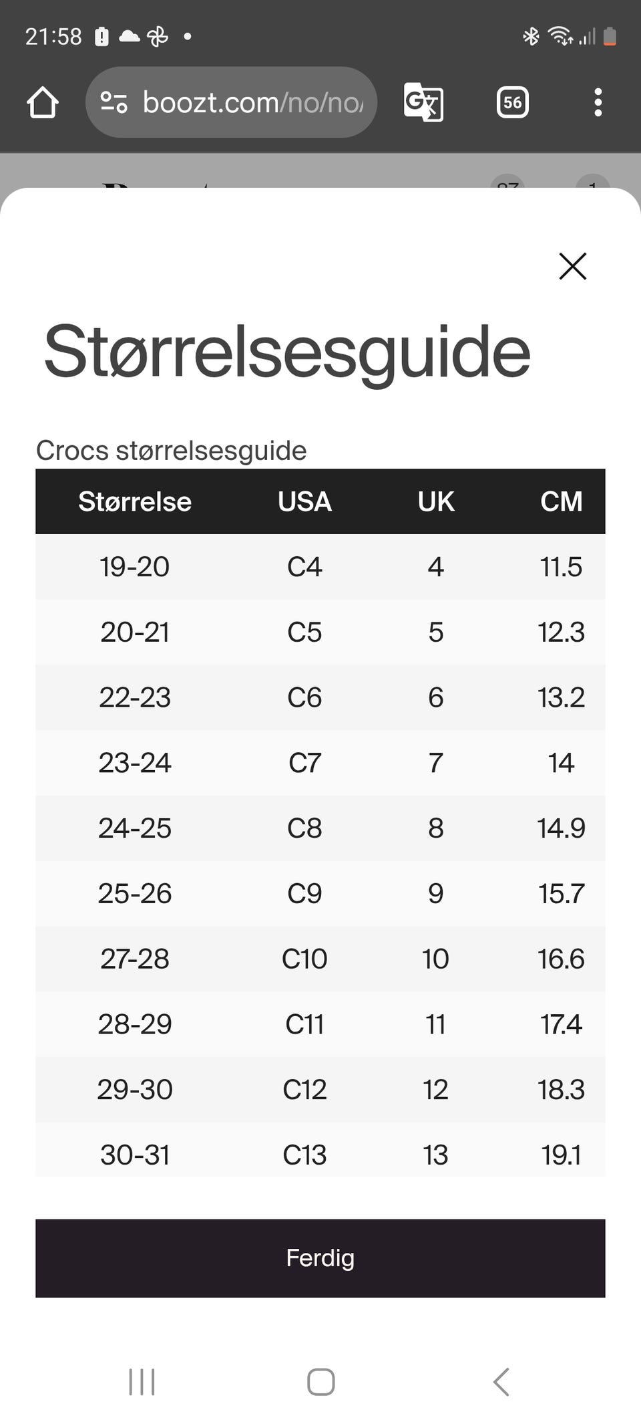Select the 19-20 size cell
The image size is (641, 1426).
pos(135,567)
